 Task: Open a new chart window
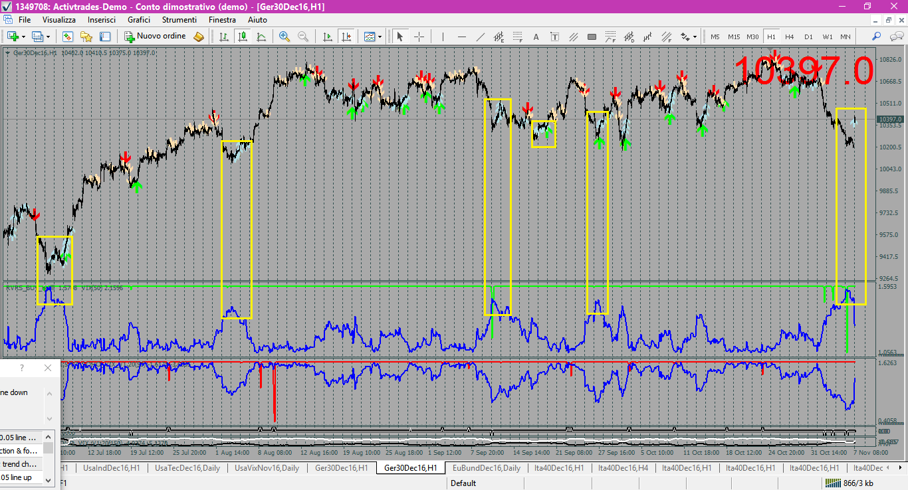13,37
